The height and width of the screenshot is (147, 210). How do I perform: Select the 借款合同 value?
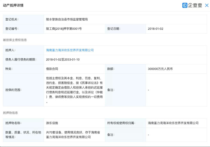click(52, 69)
